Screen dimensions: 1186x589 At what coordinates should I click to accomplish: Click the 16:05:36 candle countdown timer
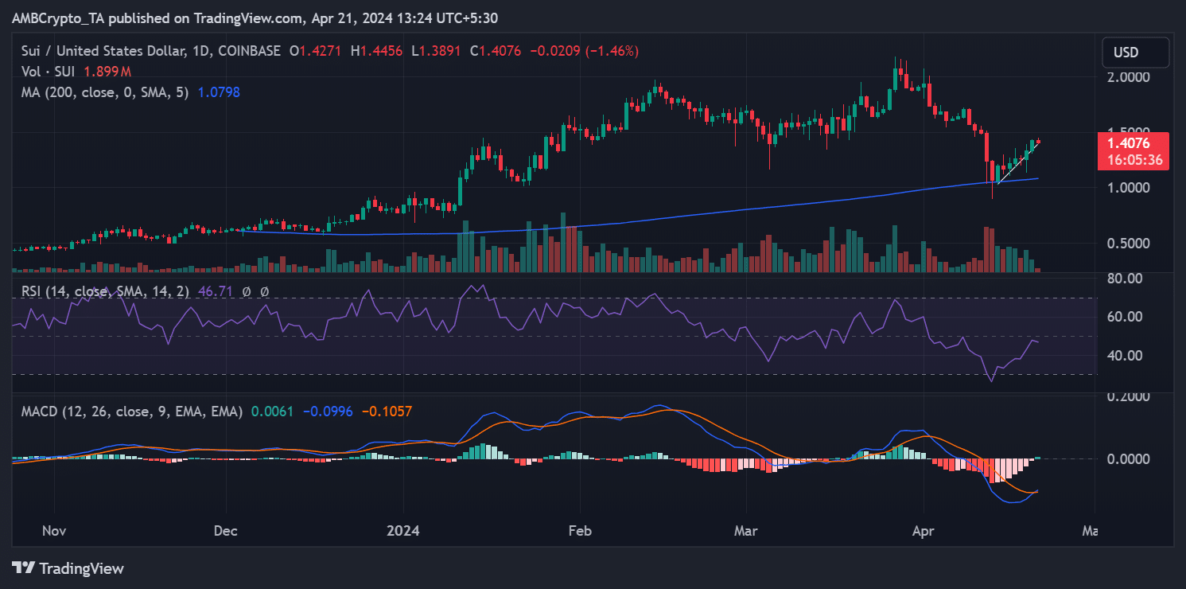click(1134, 159)
